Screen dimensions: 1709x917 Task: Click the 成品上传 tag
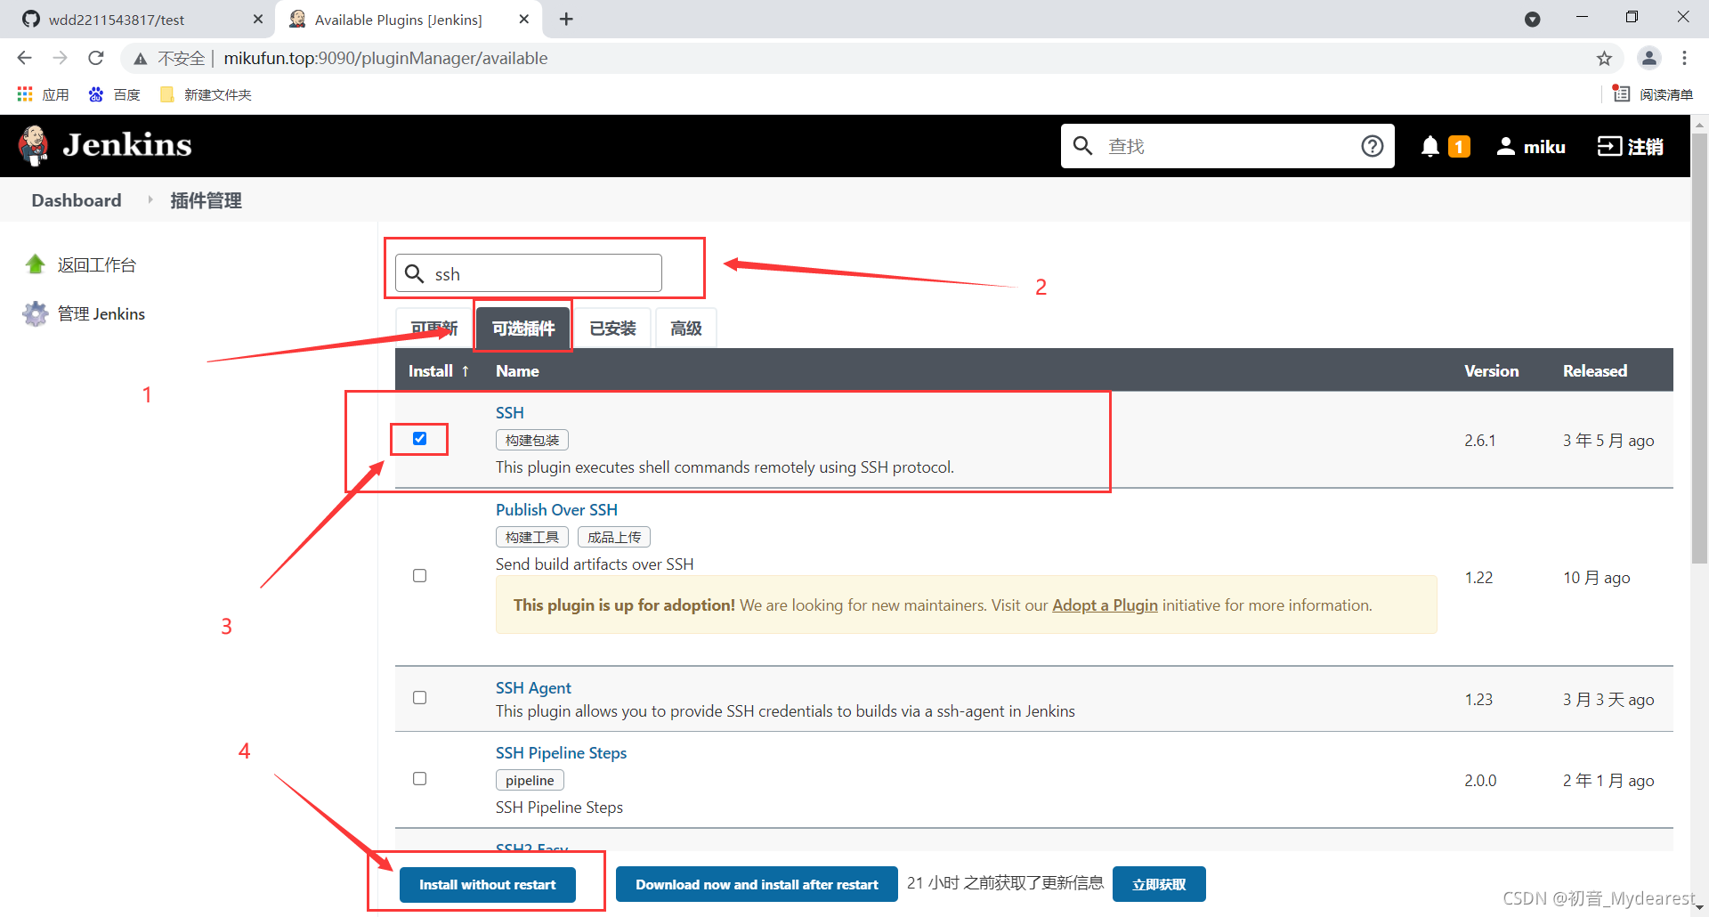(614, 537)
